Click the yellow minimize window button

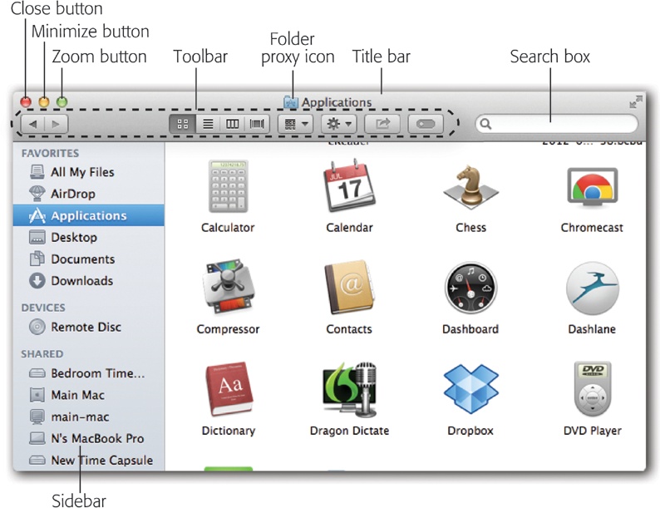[x=44, y=102]
